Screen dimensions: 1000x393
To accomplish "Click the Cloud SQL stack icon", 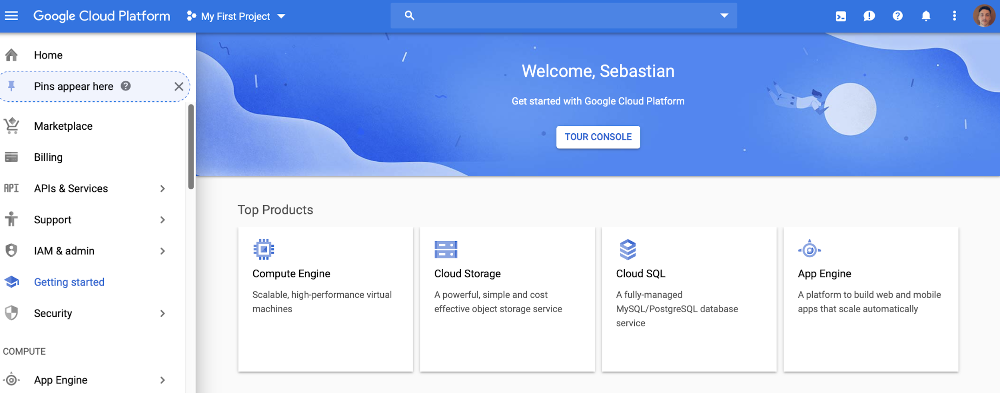I will click(x=627, y=249).
